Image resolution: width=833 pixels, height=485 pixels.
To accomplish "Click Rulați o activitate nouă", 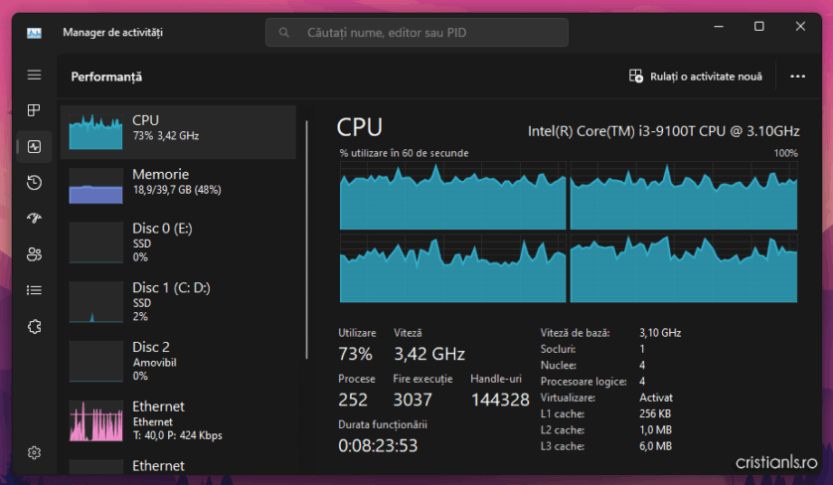I will pyautogui.click(x=696, y=77).
